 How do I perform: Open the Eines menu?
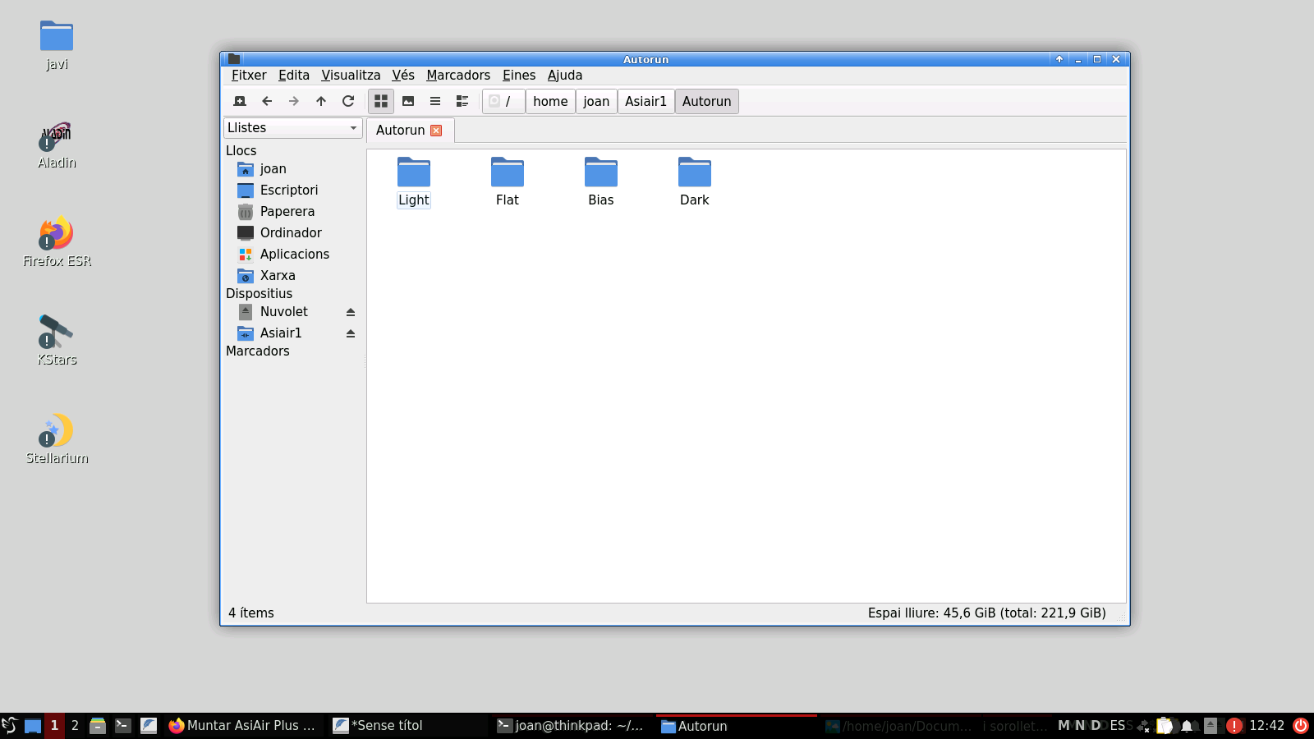tap(518, 76)
